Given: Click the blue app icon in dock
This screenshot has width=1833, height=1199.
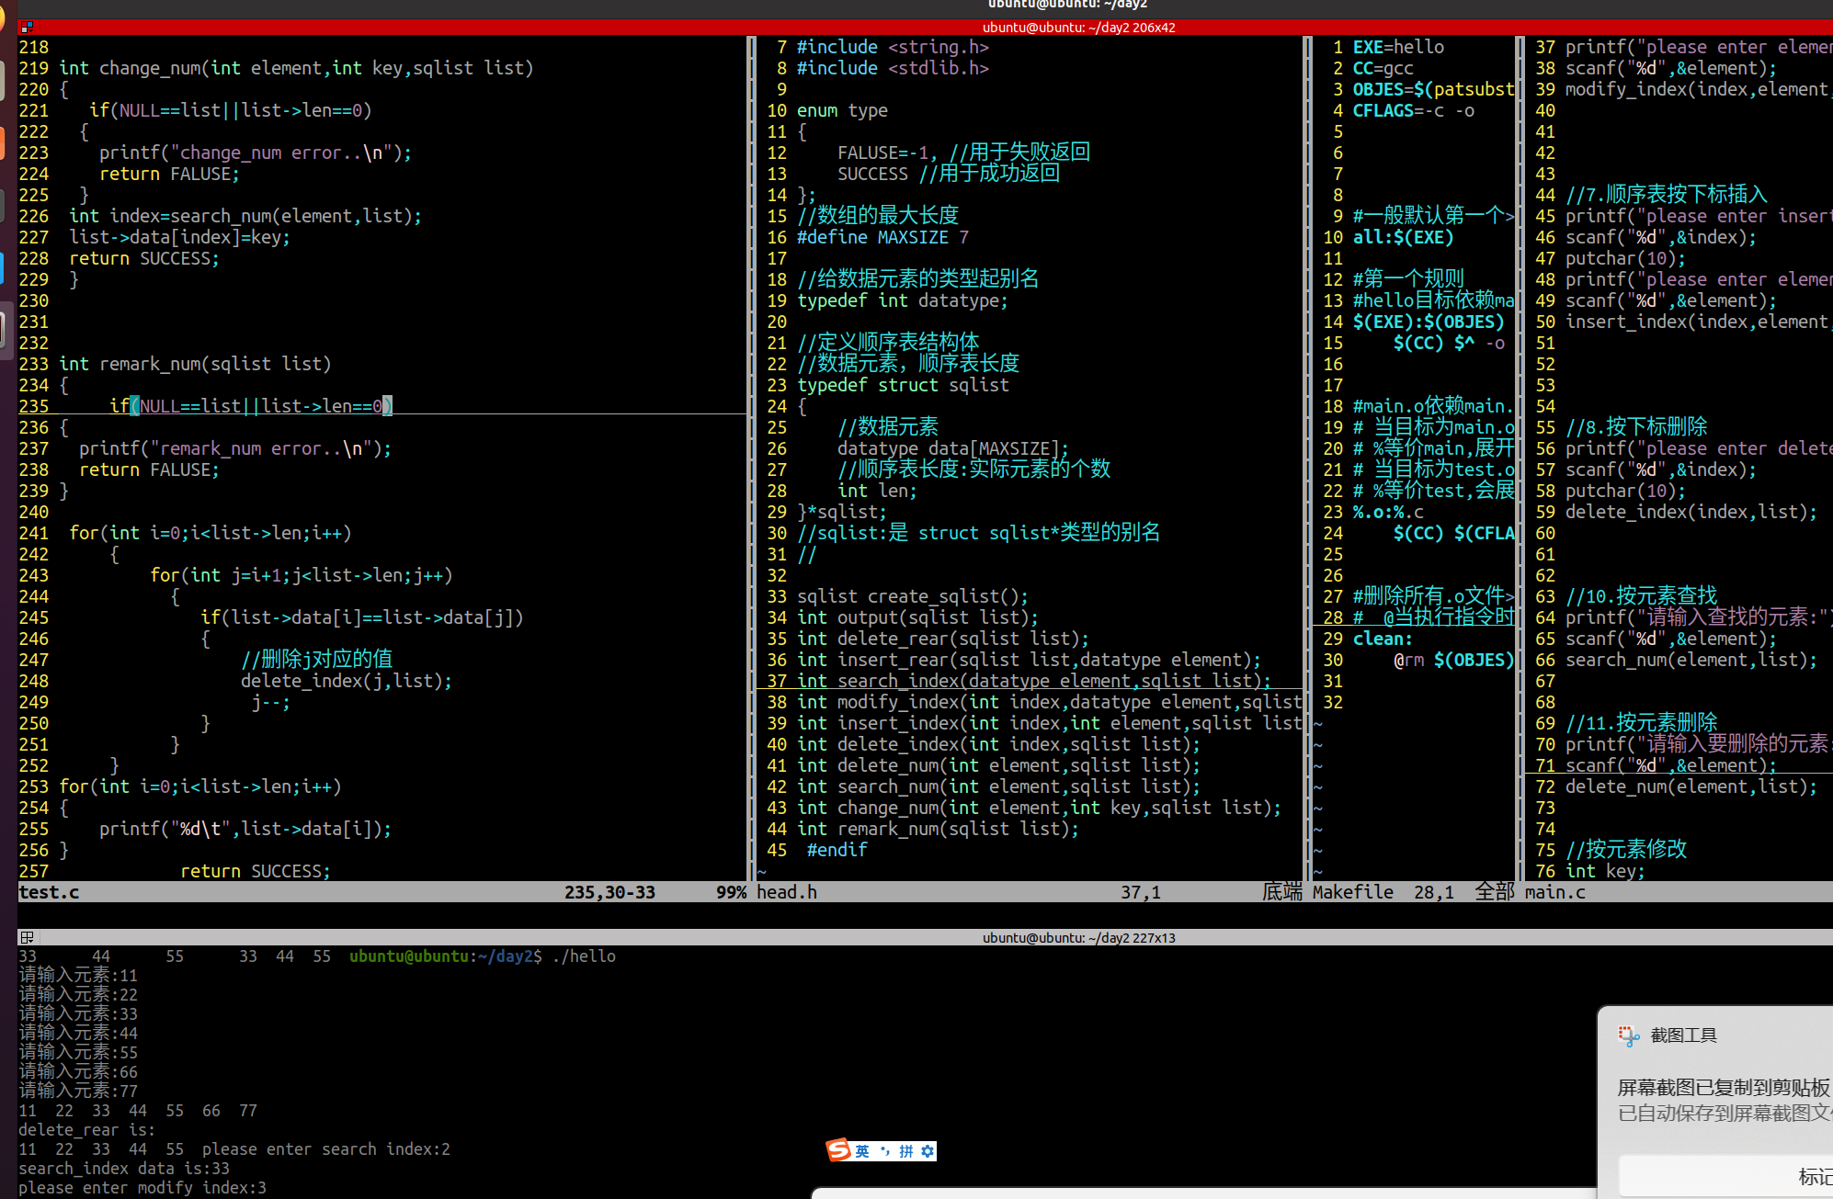Looking at the screenshot, I should 3,266.
